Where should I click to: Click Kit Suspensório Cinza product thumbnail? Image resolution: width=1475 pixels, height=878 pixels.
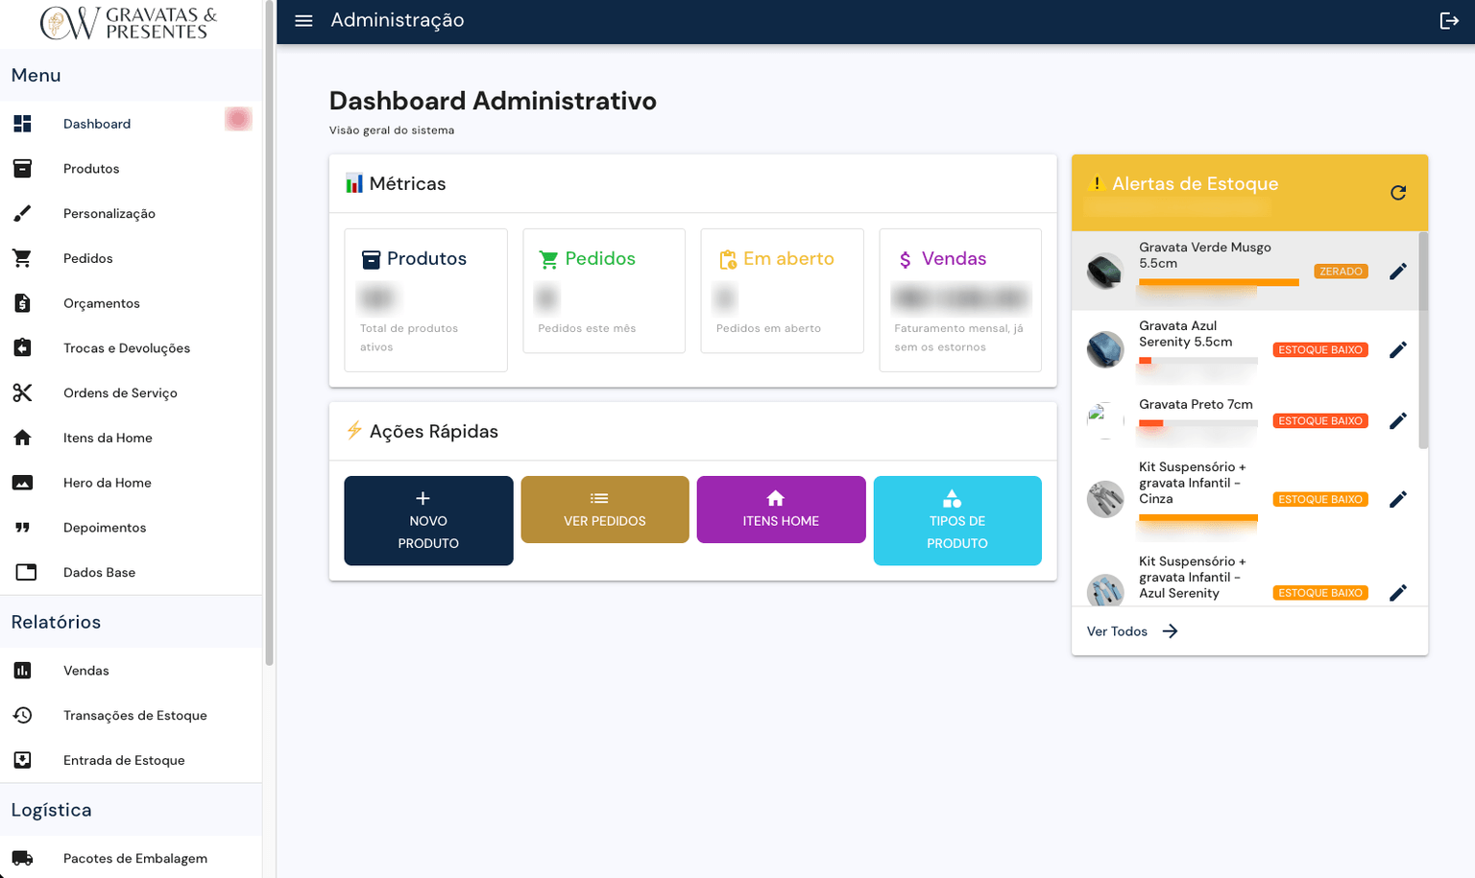[x=1105, y=499]
